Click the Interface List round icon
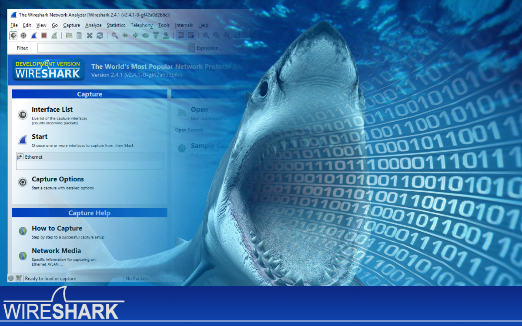522x326 pixels. coord(23,115)
